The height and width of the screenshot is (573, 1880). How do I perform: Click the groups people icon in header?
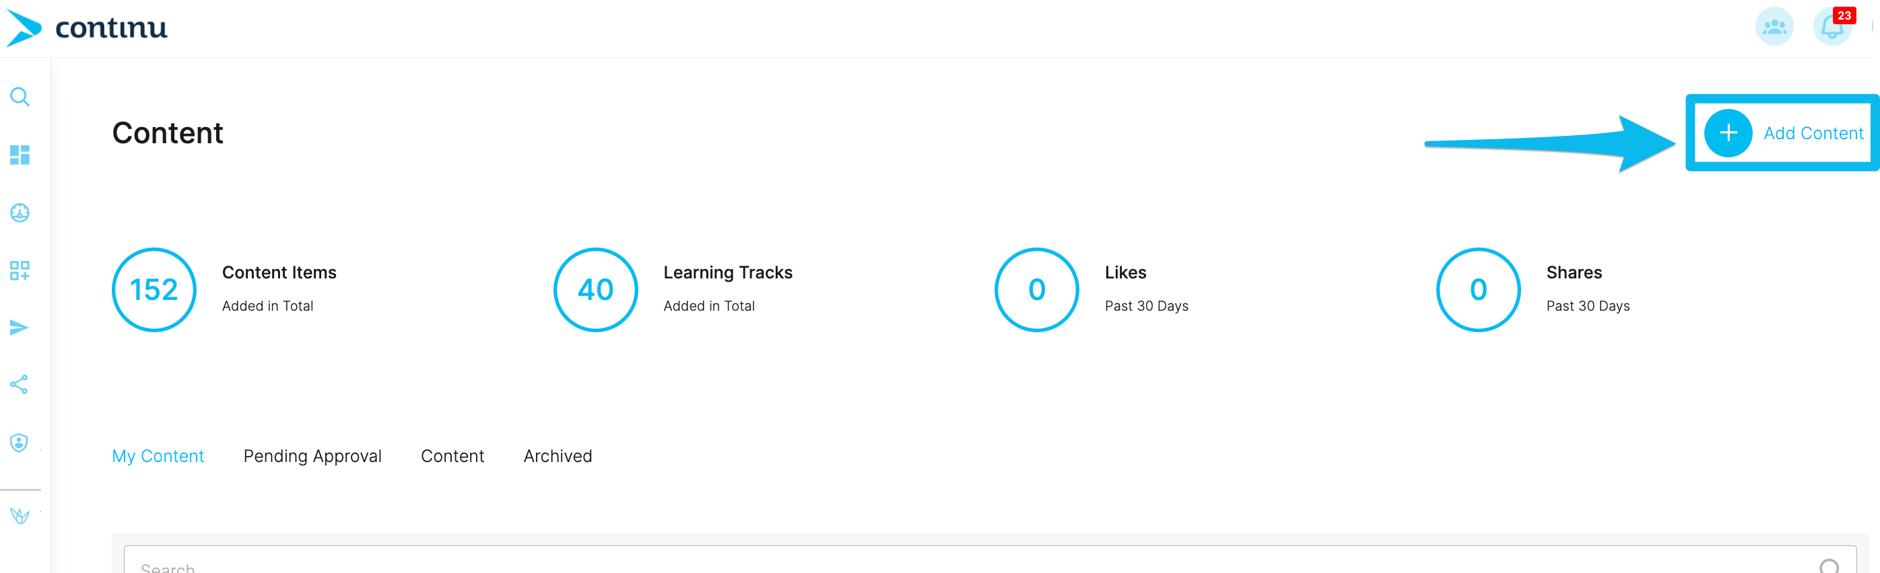tap(1774, 27)
